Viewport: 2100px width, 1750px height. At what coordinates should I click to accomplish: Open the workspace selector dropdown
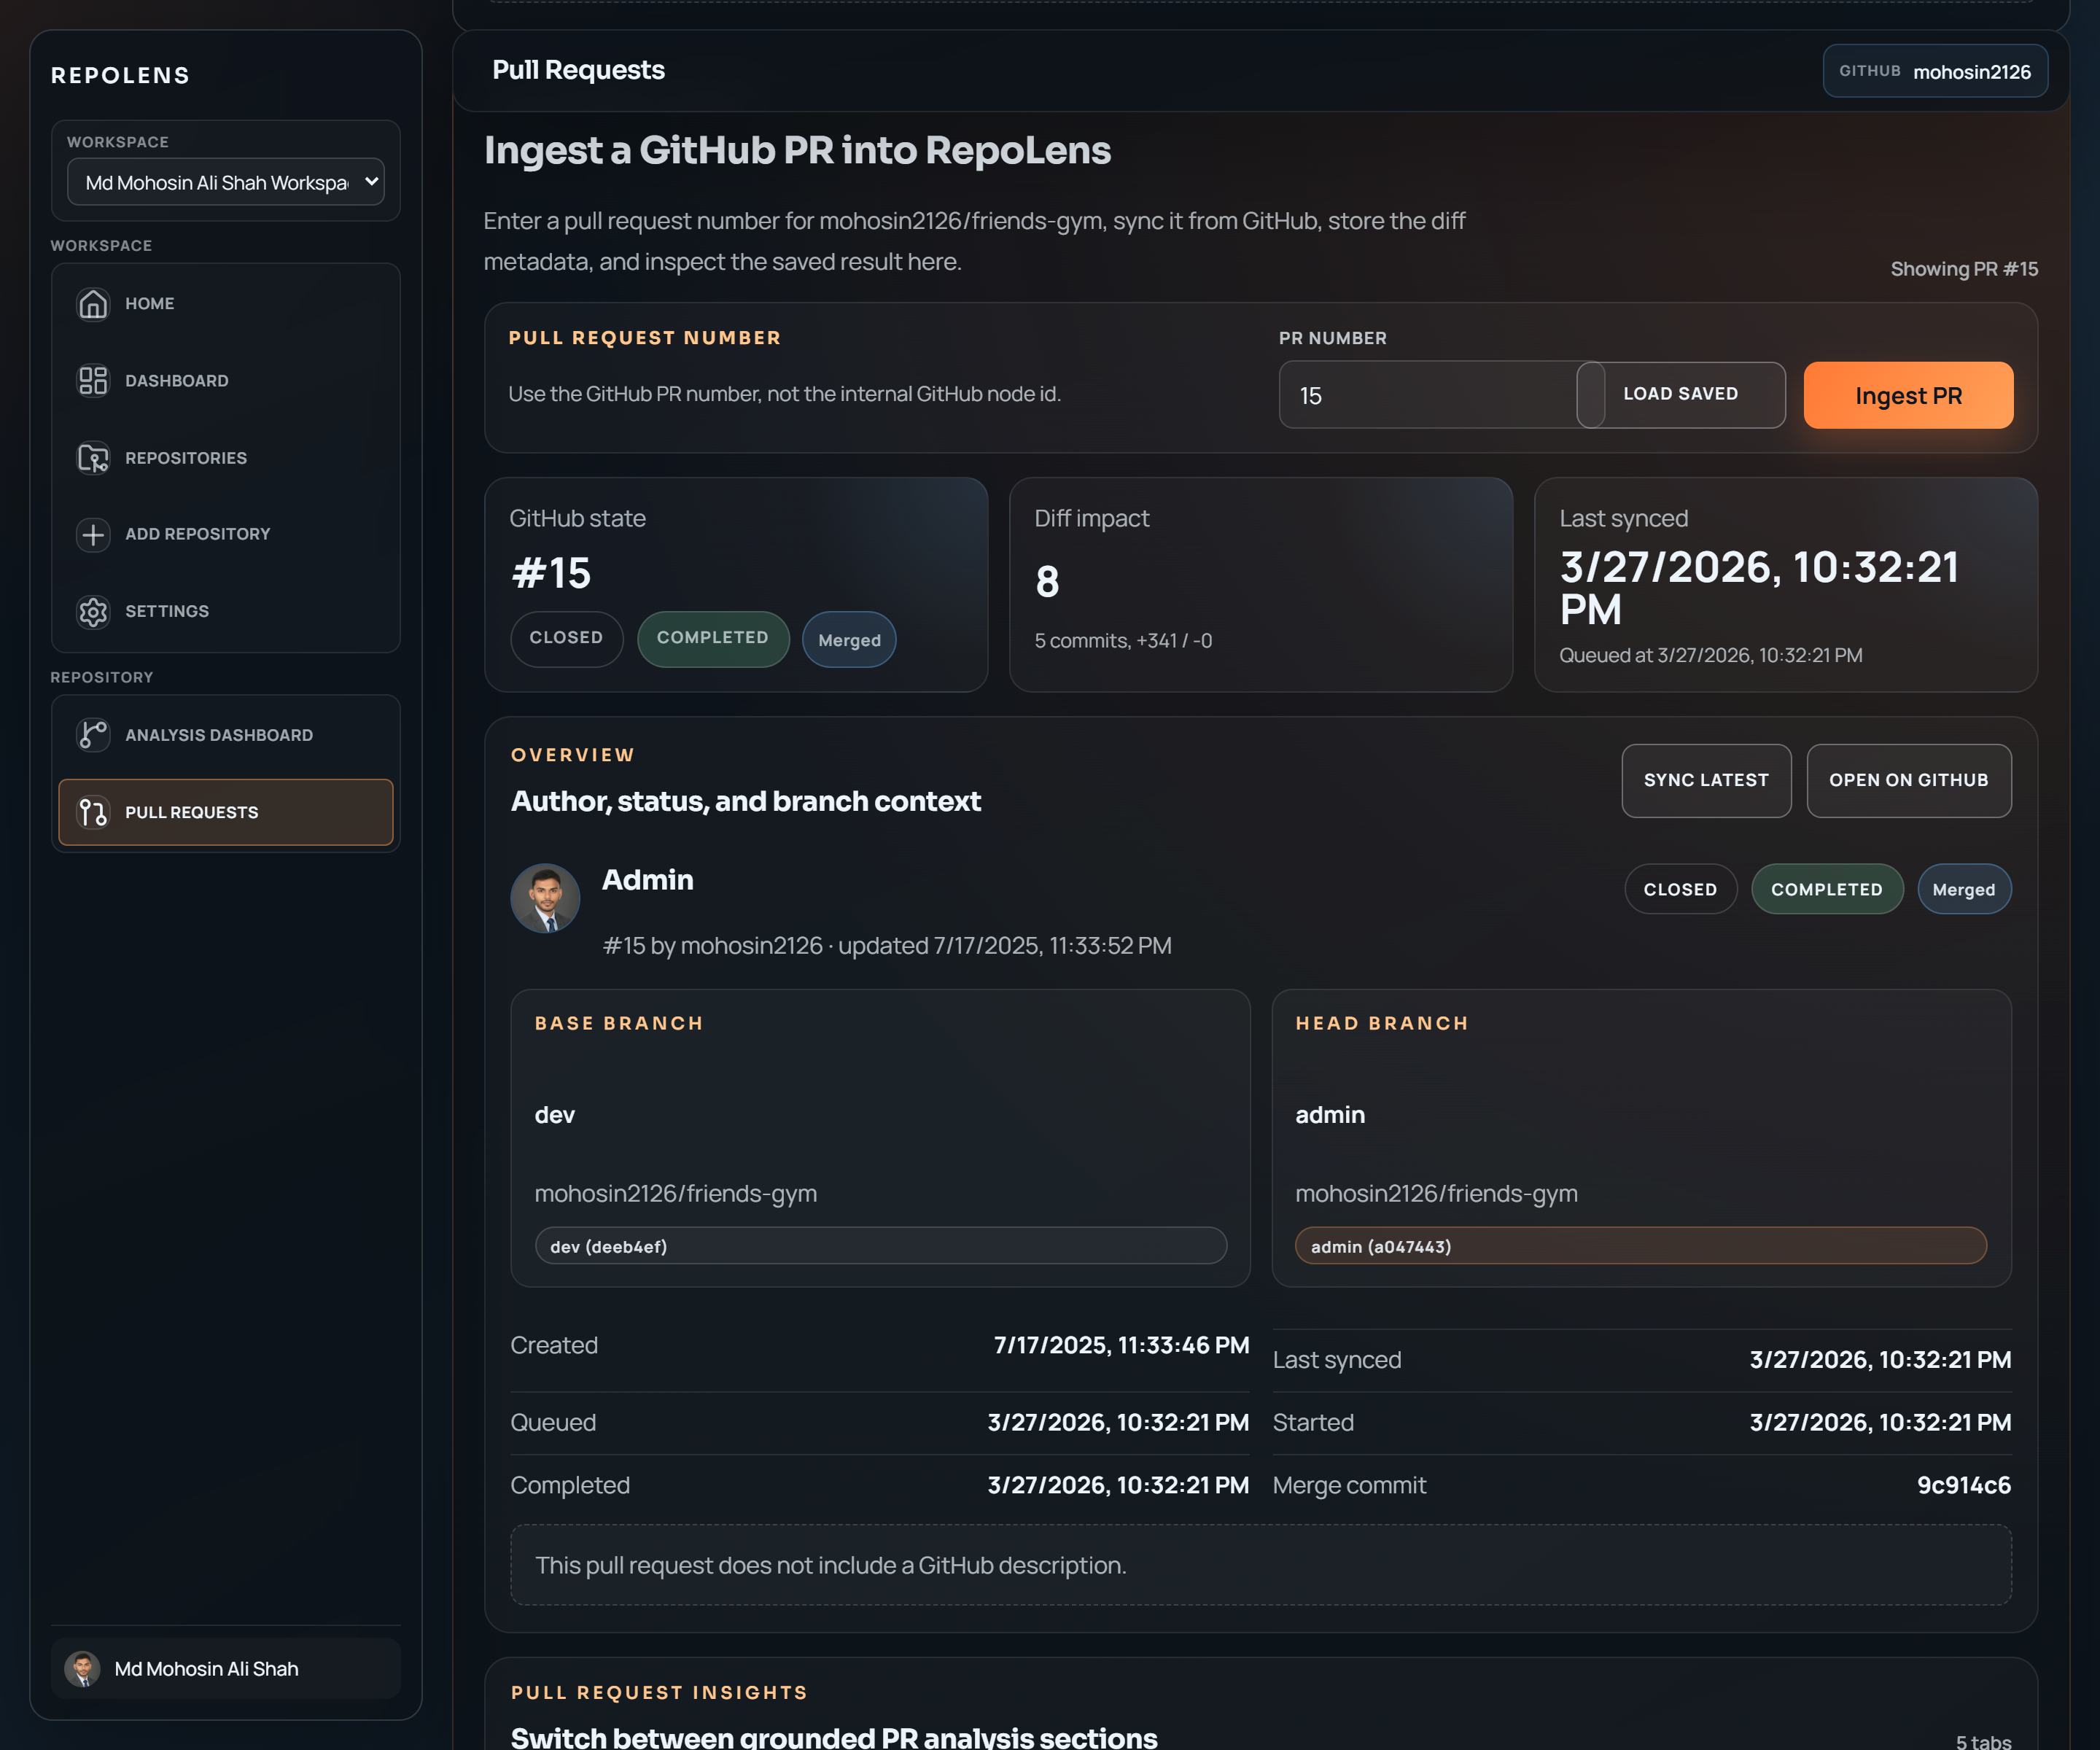pos(226,182)
